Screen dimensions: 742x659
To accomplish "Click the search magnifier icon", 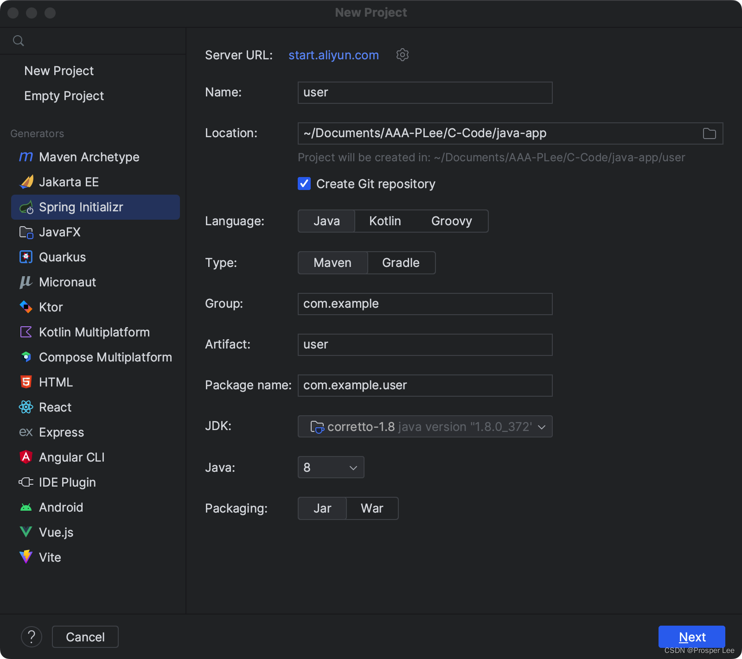I will pyautogui.click(x=19, y=41).
